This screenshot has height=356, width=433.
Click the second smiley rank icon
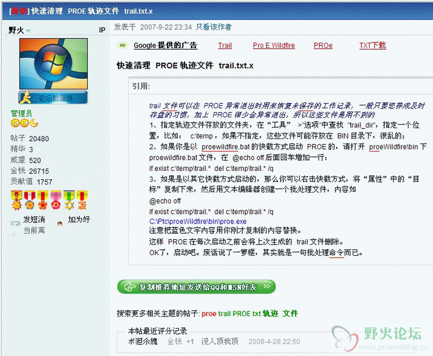24,123
